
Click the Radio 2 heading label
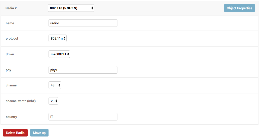coord(11,8)
